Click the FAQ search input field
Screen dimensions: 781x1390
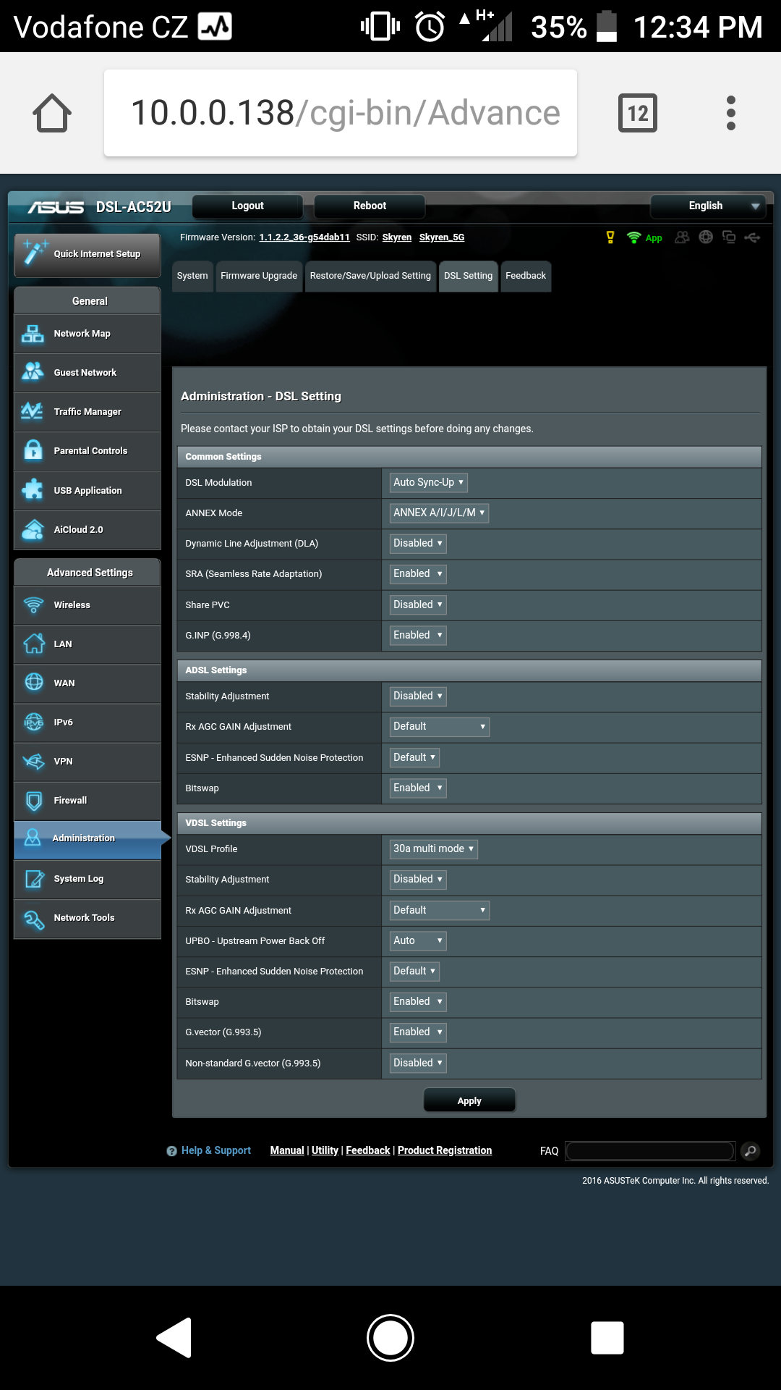(649, 1150)
